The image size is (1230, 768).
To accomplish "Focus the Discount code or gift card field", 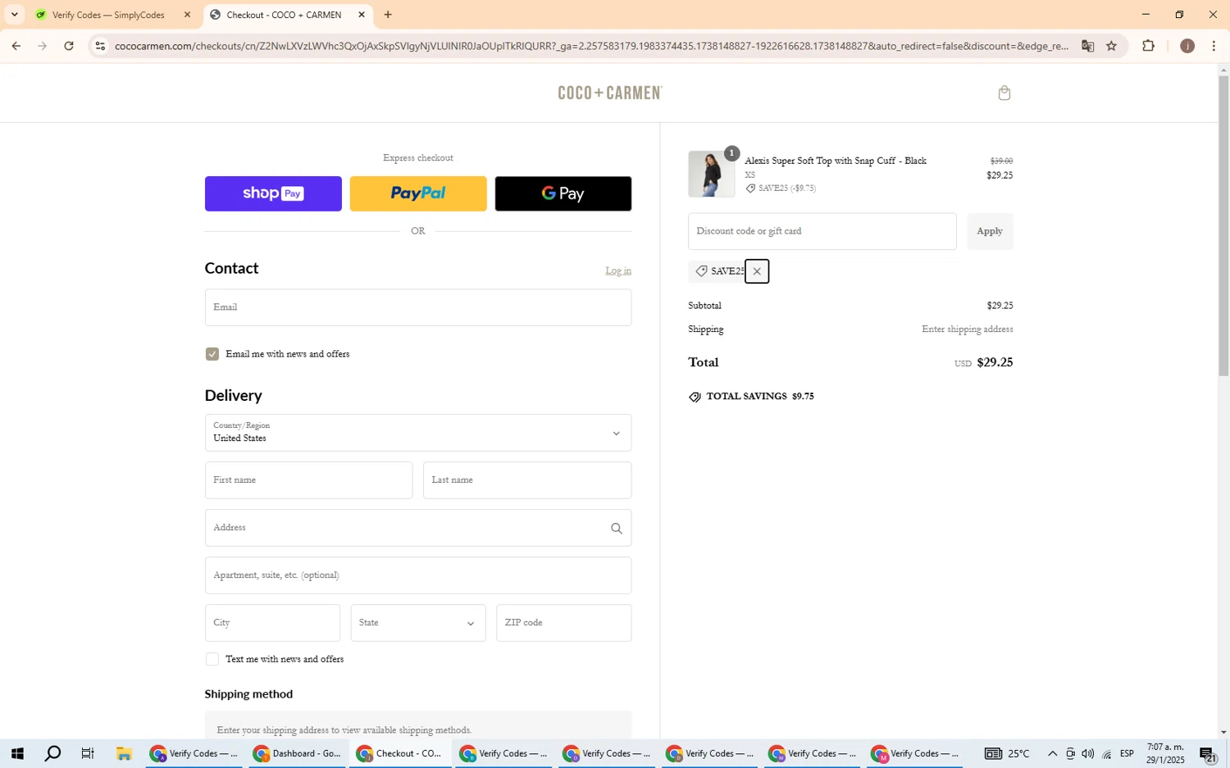I will coord(822,231).
